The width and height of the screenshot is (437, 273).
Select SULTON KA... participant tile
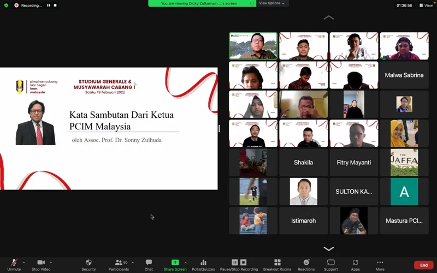click(353, 192)
